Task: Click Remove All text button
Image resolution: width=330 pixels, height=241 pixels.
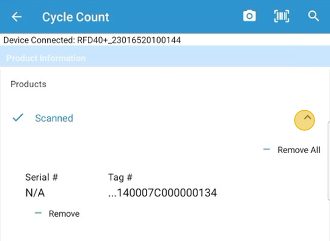Action: click(x=299, y=150)
